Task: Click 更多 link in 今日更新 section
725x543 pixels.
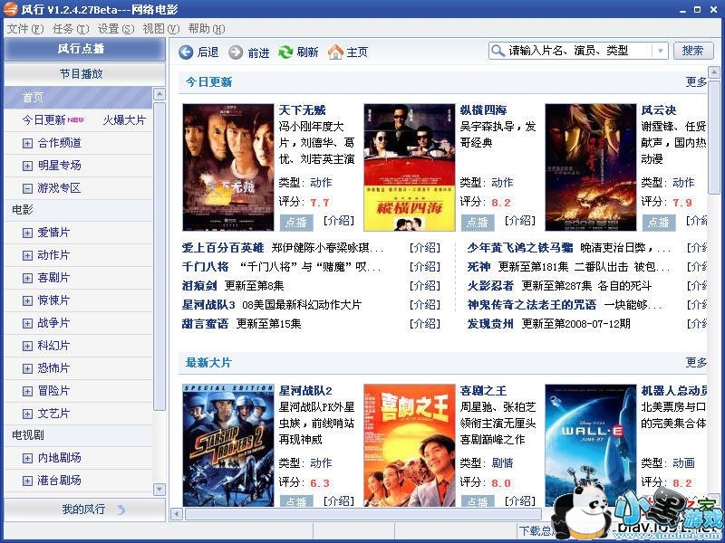Action: pos(696,82)
